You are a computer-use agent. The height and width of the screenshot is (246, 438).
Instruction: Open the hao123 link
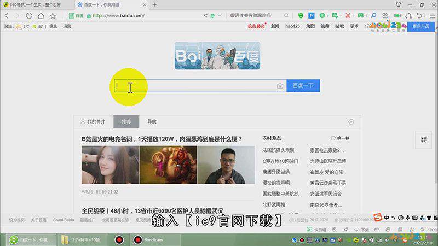click(292, 26)
